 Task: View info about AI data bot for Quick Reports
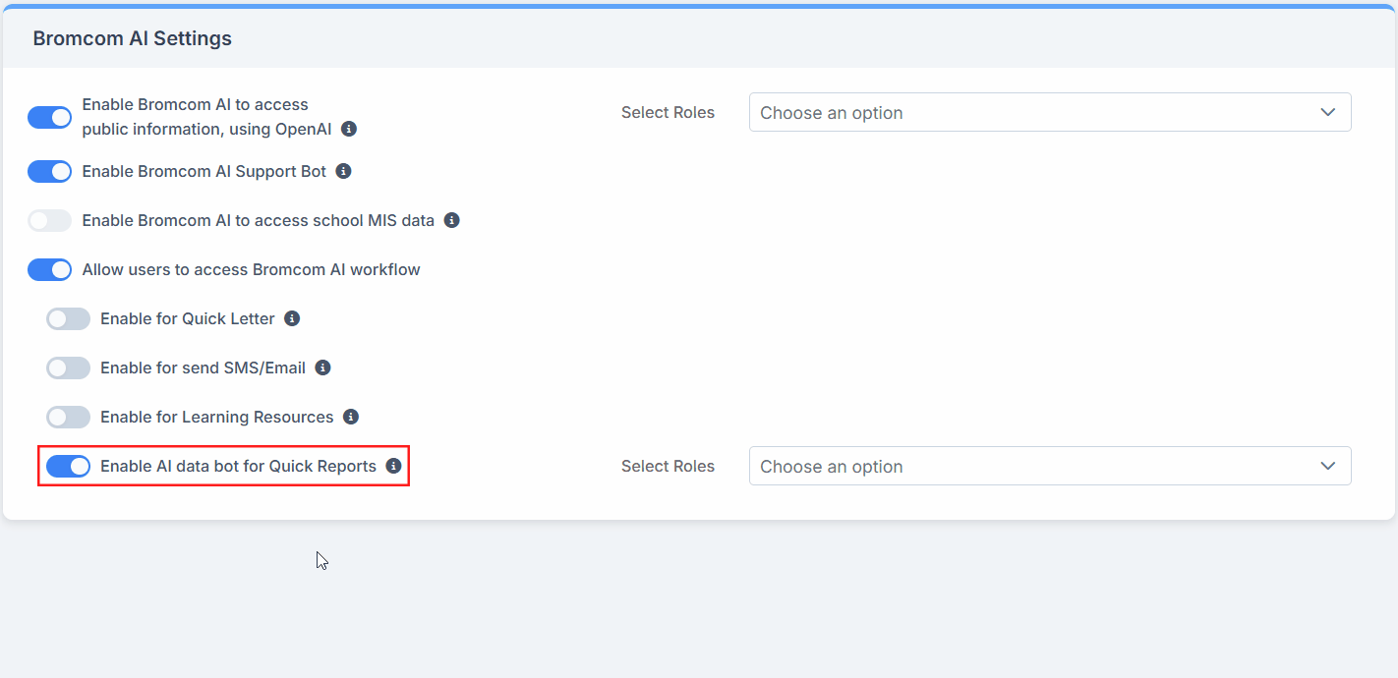pos(393,466)
